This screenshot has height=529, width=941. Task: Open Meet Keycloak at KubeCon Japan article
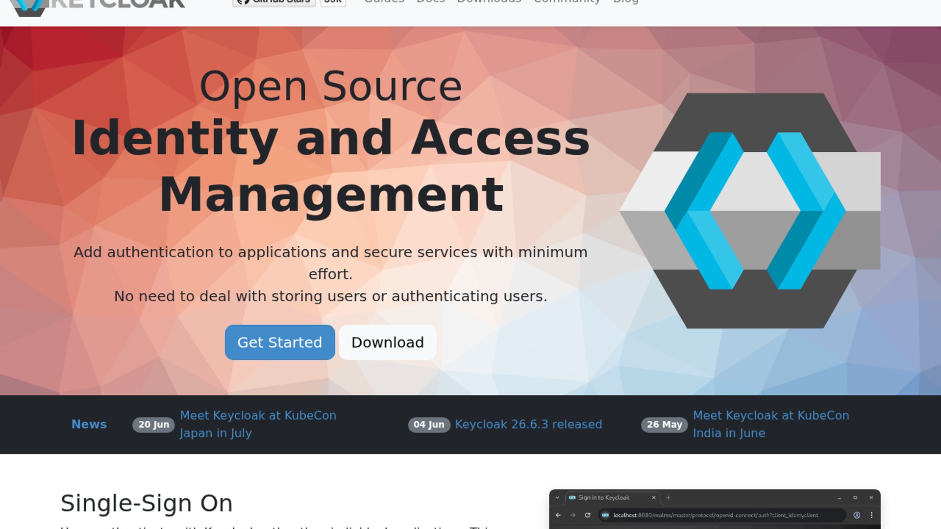tap(258, 424)
